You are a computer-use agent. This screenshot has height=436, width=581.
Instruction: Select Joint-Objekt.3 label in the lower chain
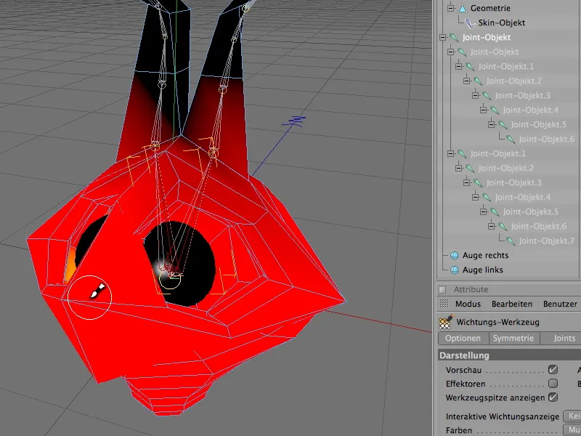[514, 183]
